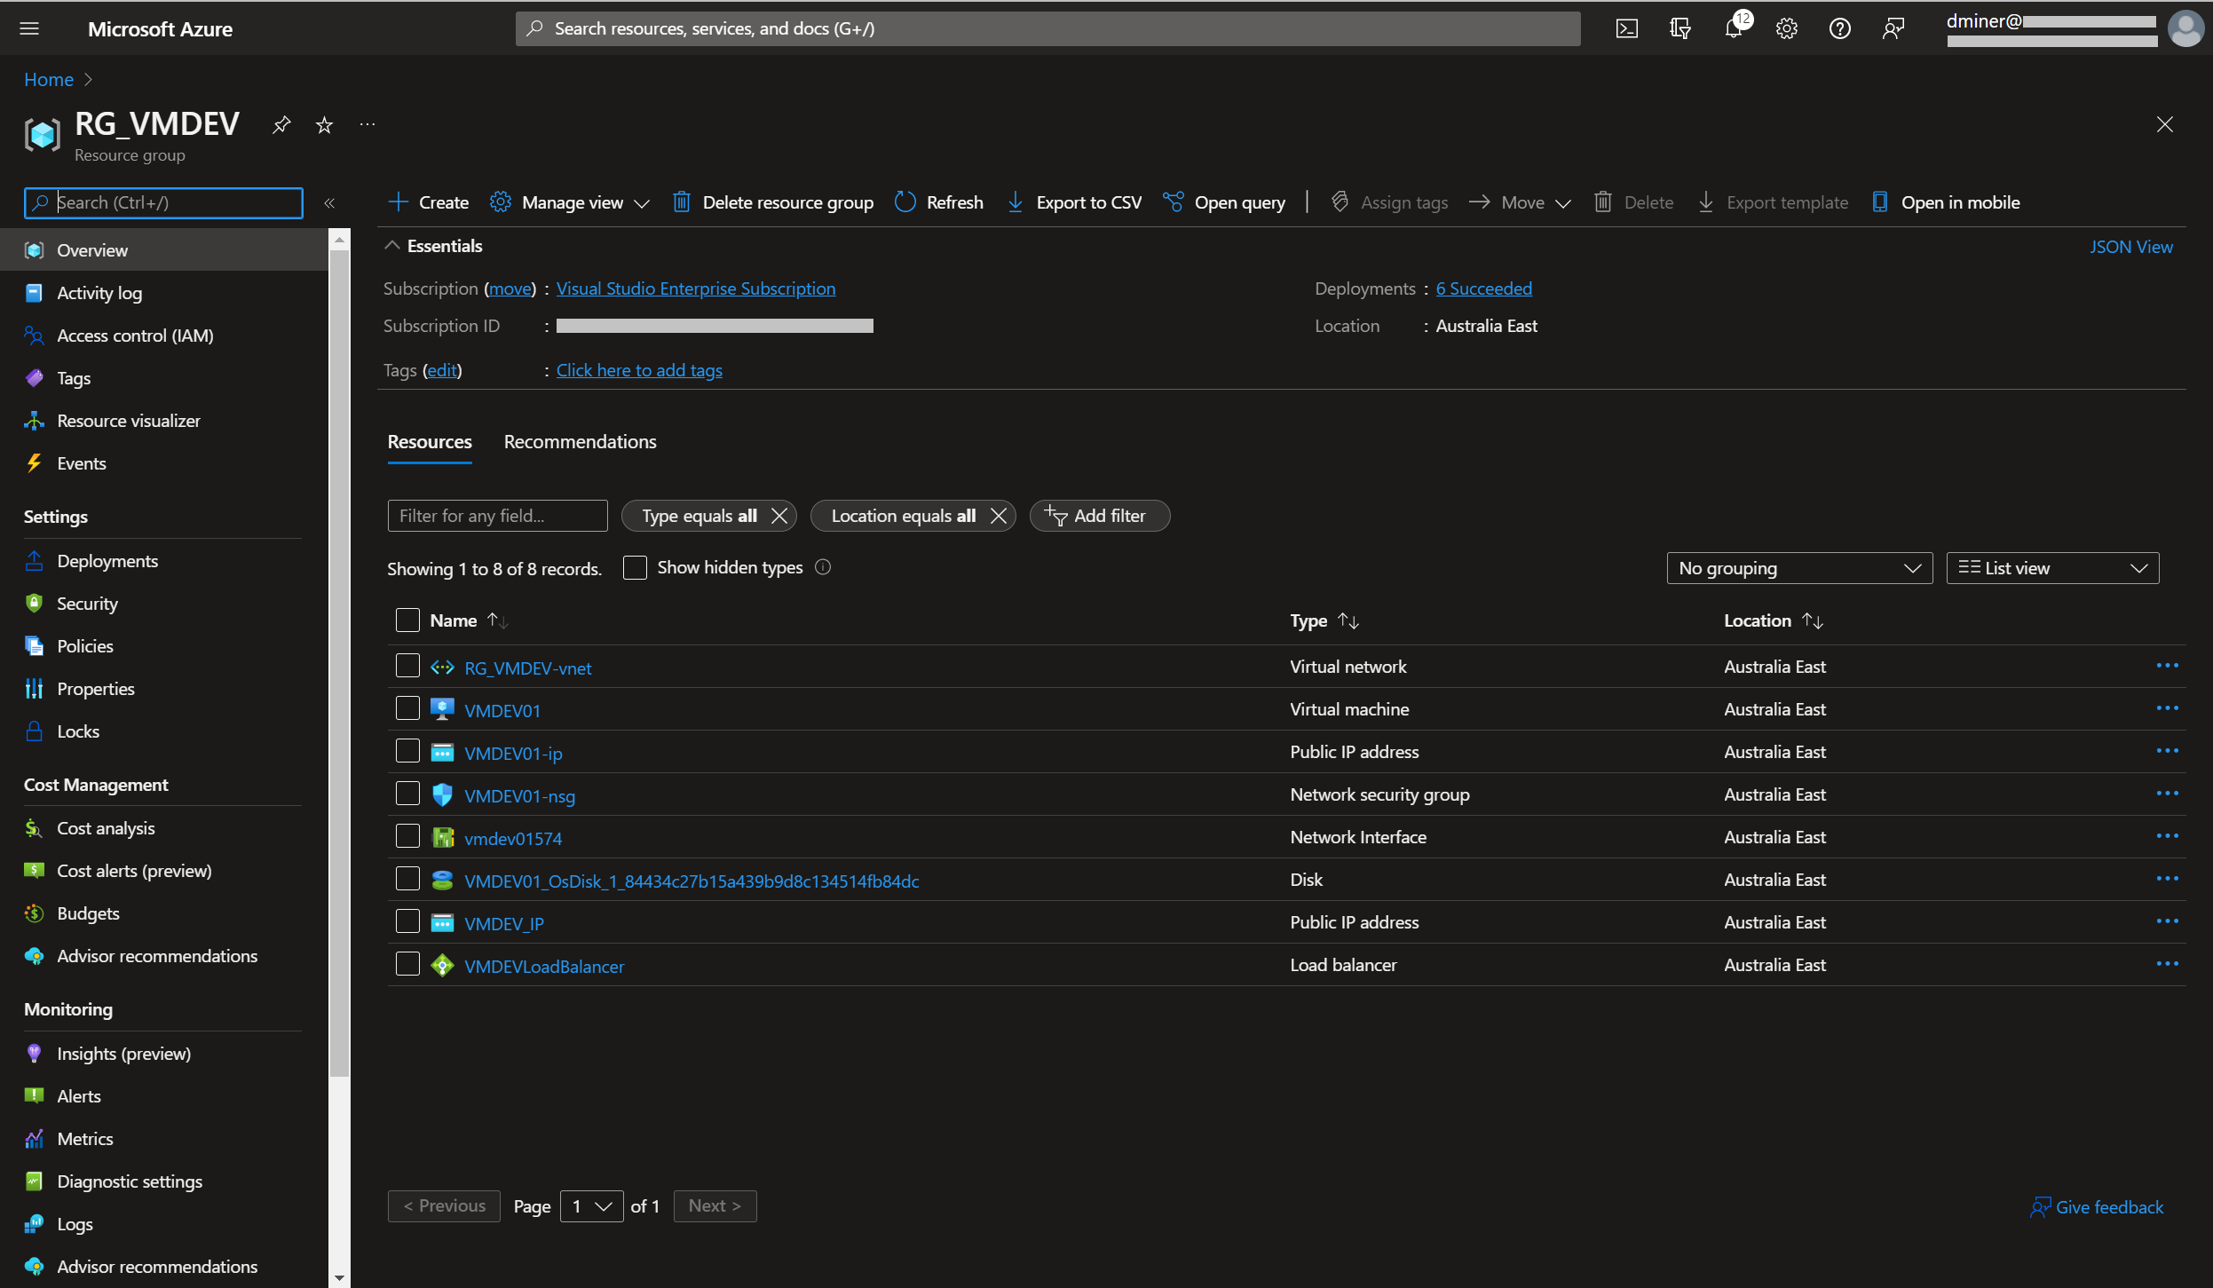Sort resources by the Location column header
Image resolution: width=2213 pixels, height=1288 pixels.
[x=1773, y=620]
